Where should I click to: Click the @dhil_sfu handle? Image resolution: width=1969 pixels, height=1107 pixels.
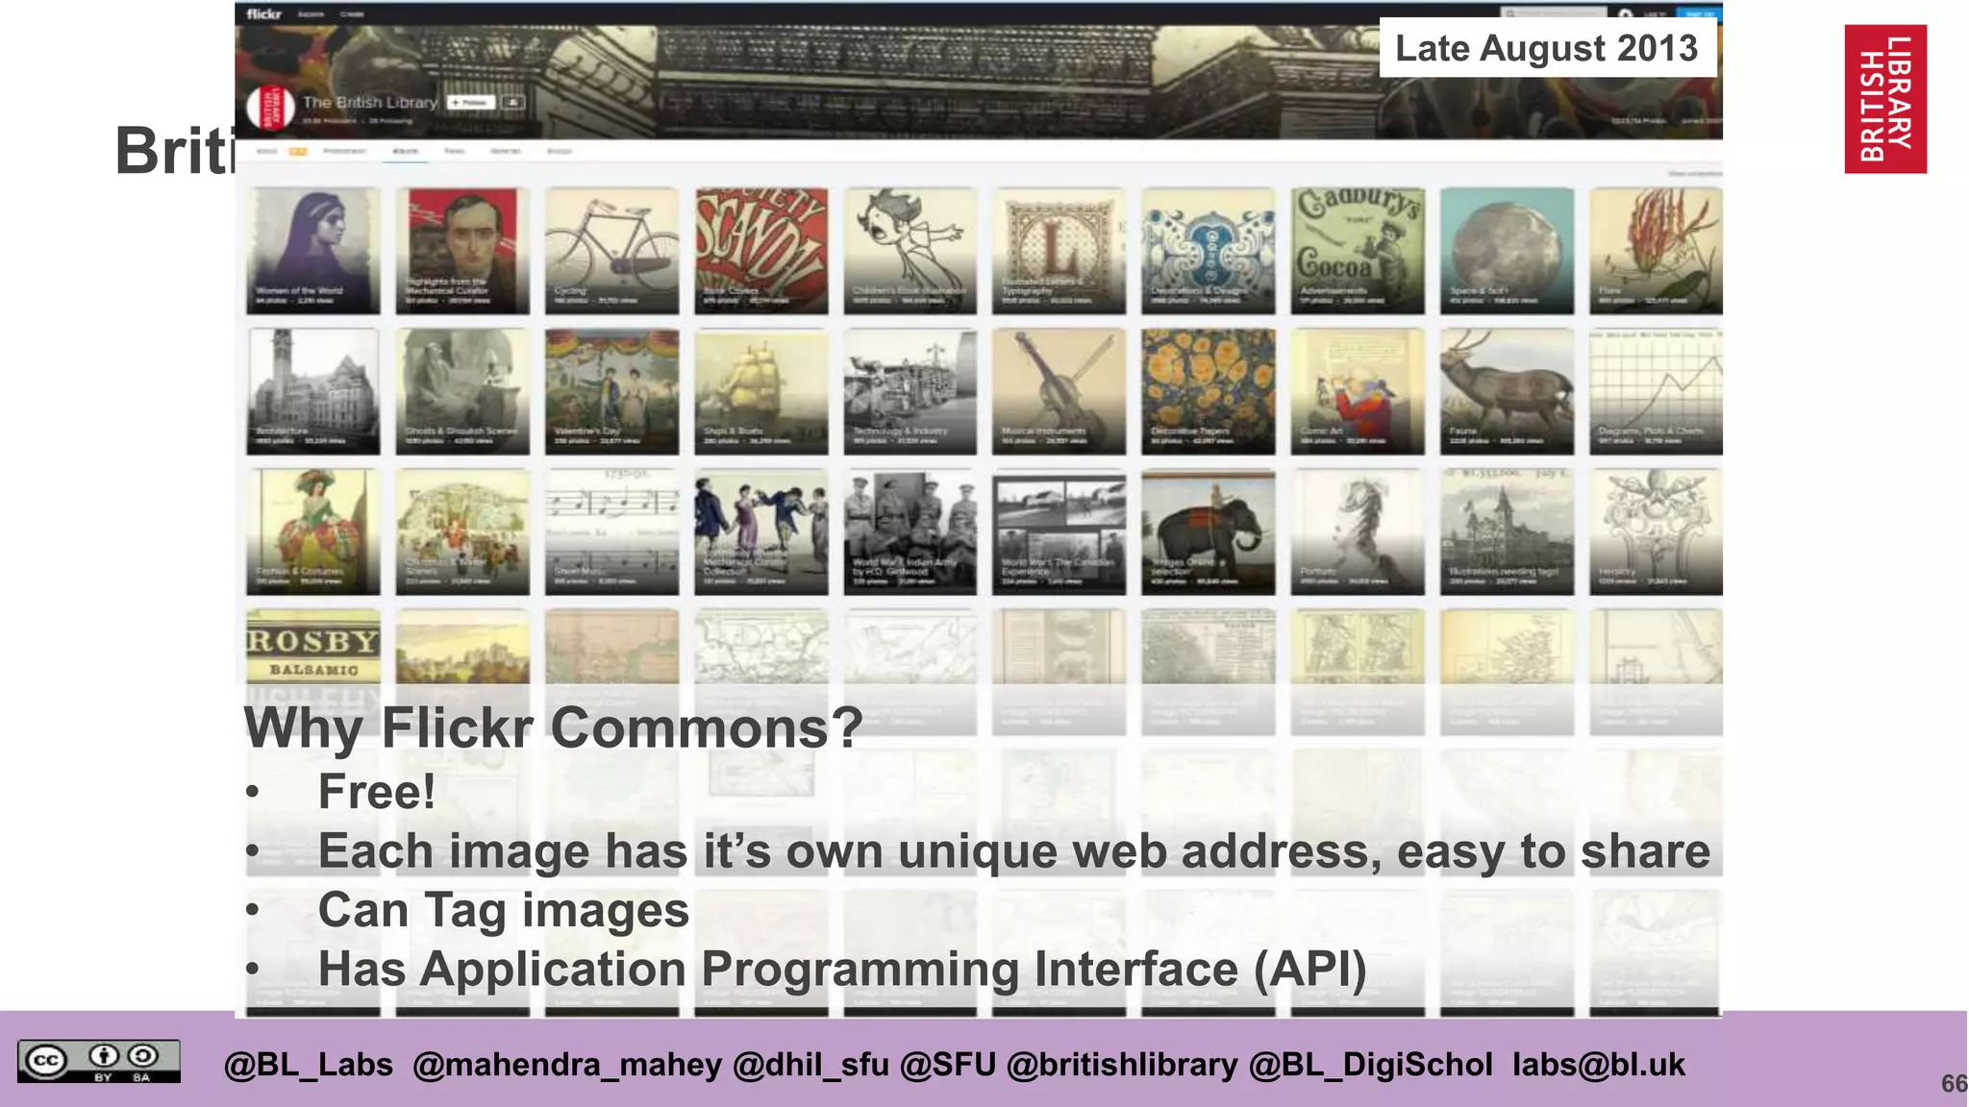[810, 1065]
